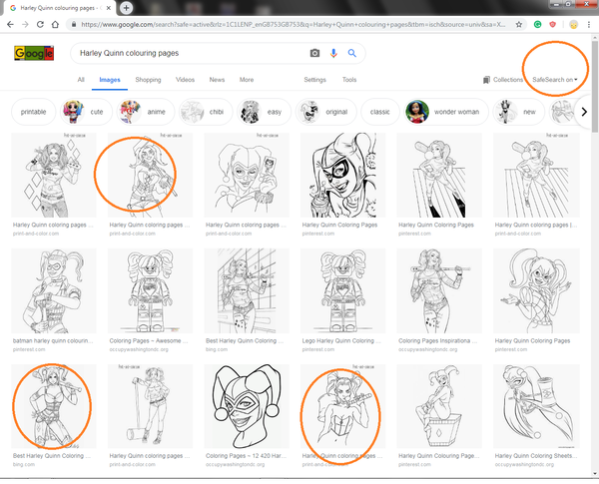Reload the page with refresh icon

(40, 24)
